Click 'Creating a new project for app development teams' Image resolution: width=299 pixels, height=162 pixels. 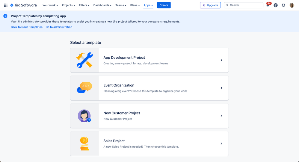(136, 63)
